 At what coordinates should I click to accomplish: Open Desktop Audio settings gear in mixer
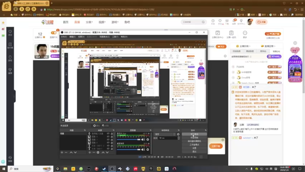pyautogui.click(x=148, y=149)
